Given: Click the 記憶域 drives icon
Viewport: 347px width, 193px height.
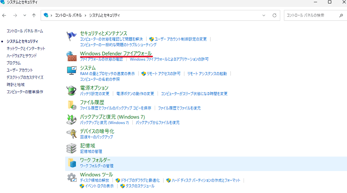Looking at the screenshot, I should point(71,148).
